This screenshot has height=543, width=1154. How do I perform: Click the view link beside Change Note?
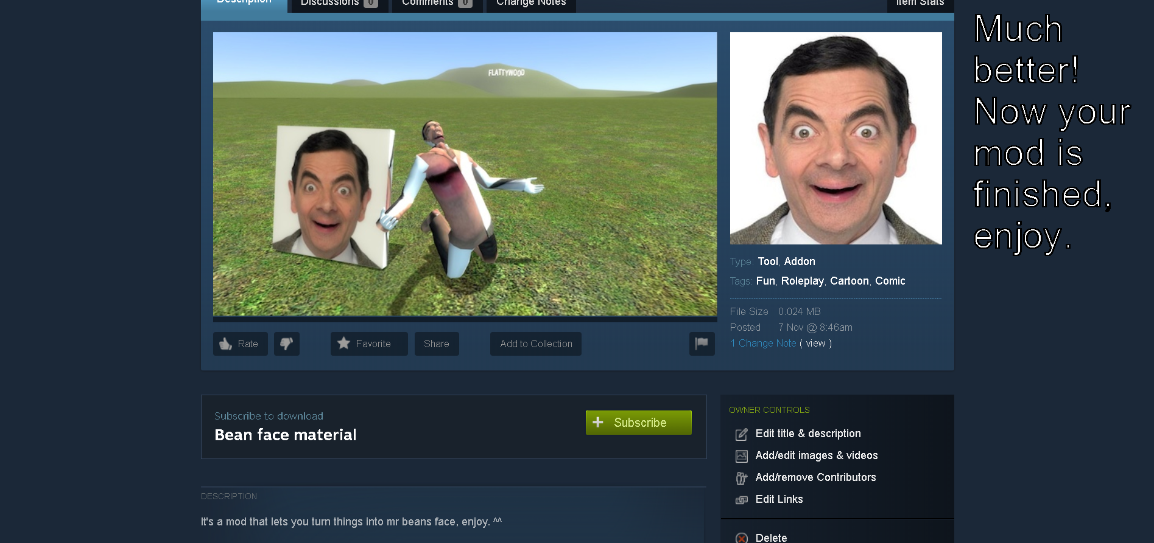815,344
